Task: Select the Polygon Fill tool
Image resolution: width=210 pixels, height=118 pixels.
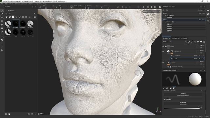Action: [2, 21]
